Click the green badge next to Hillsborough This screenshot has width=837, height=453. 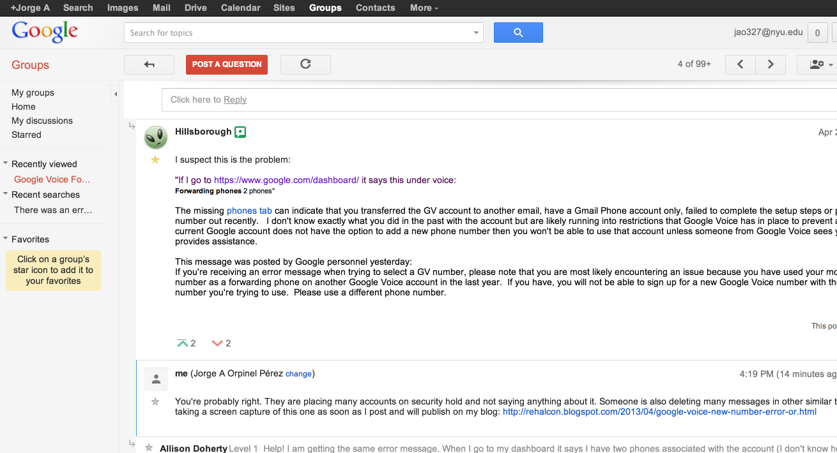pos(240,132)
